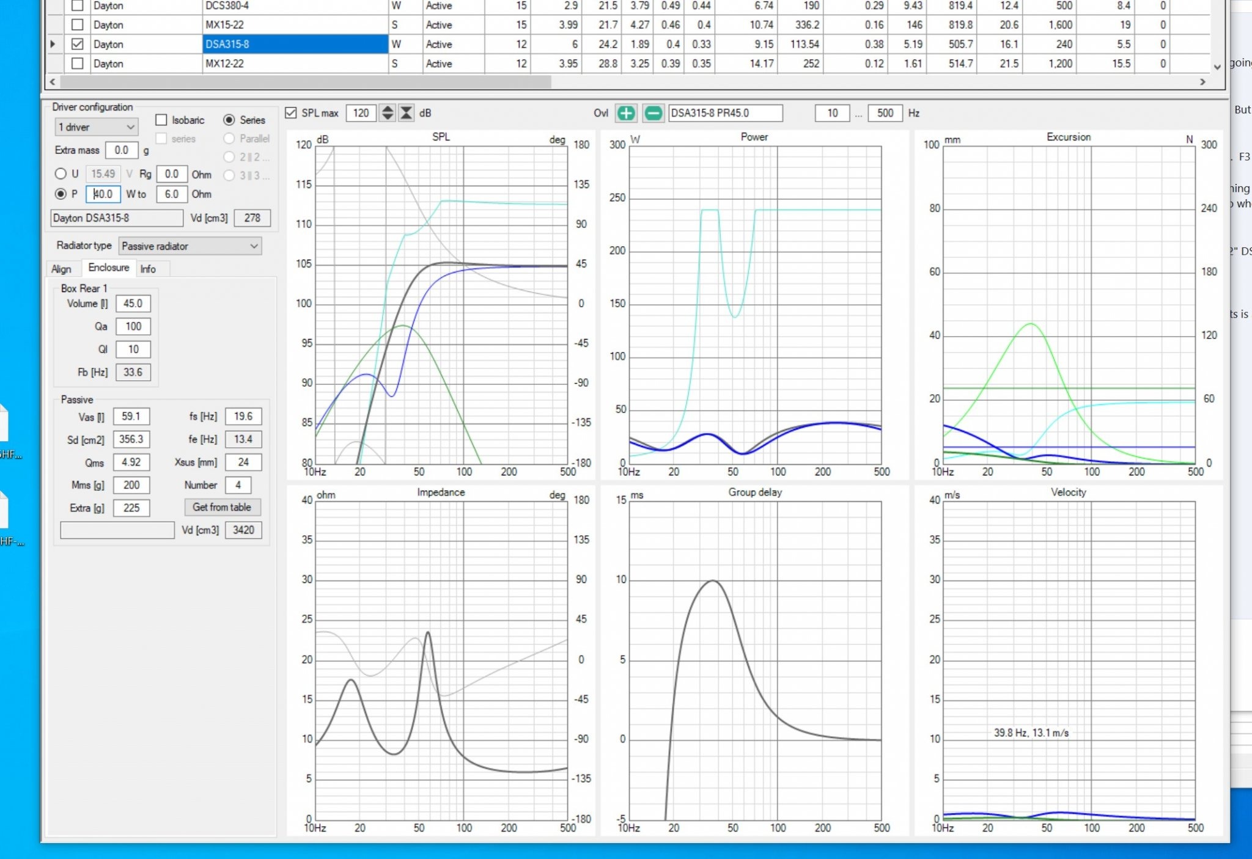Click the Ql value field
The width and height of the screenshot is (1252, 859).
pos(133,349)
